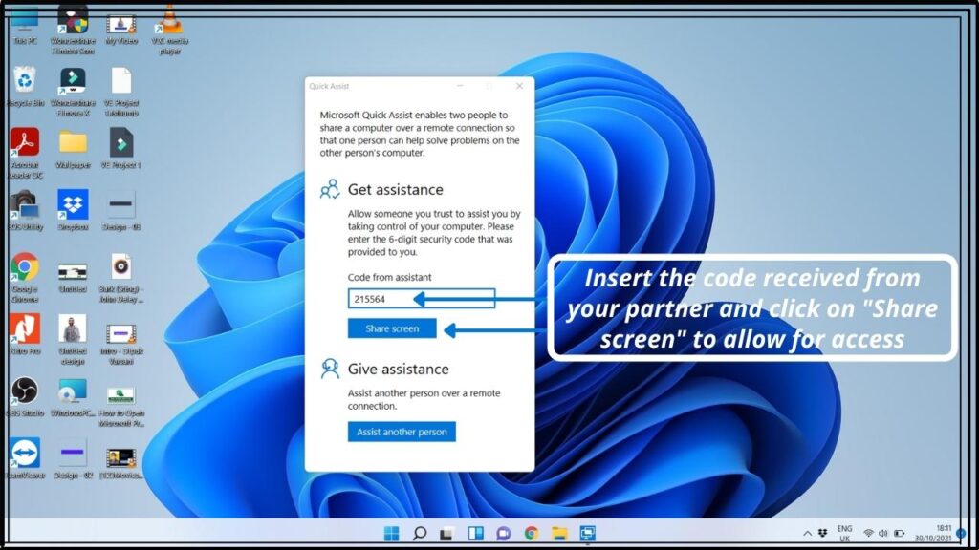Open TeamViewer desktop shortcut

coord(25,452)
